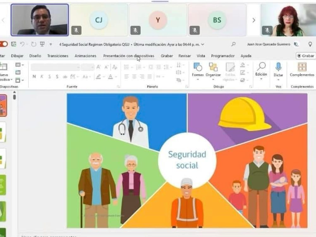316x237 pixels.
Task: Click the undo arrow icon
Action: [x=22, y=44]
